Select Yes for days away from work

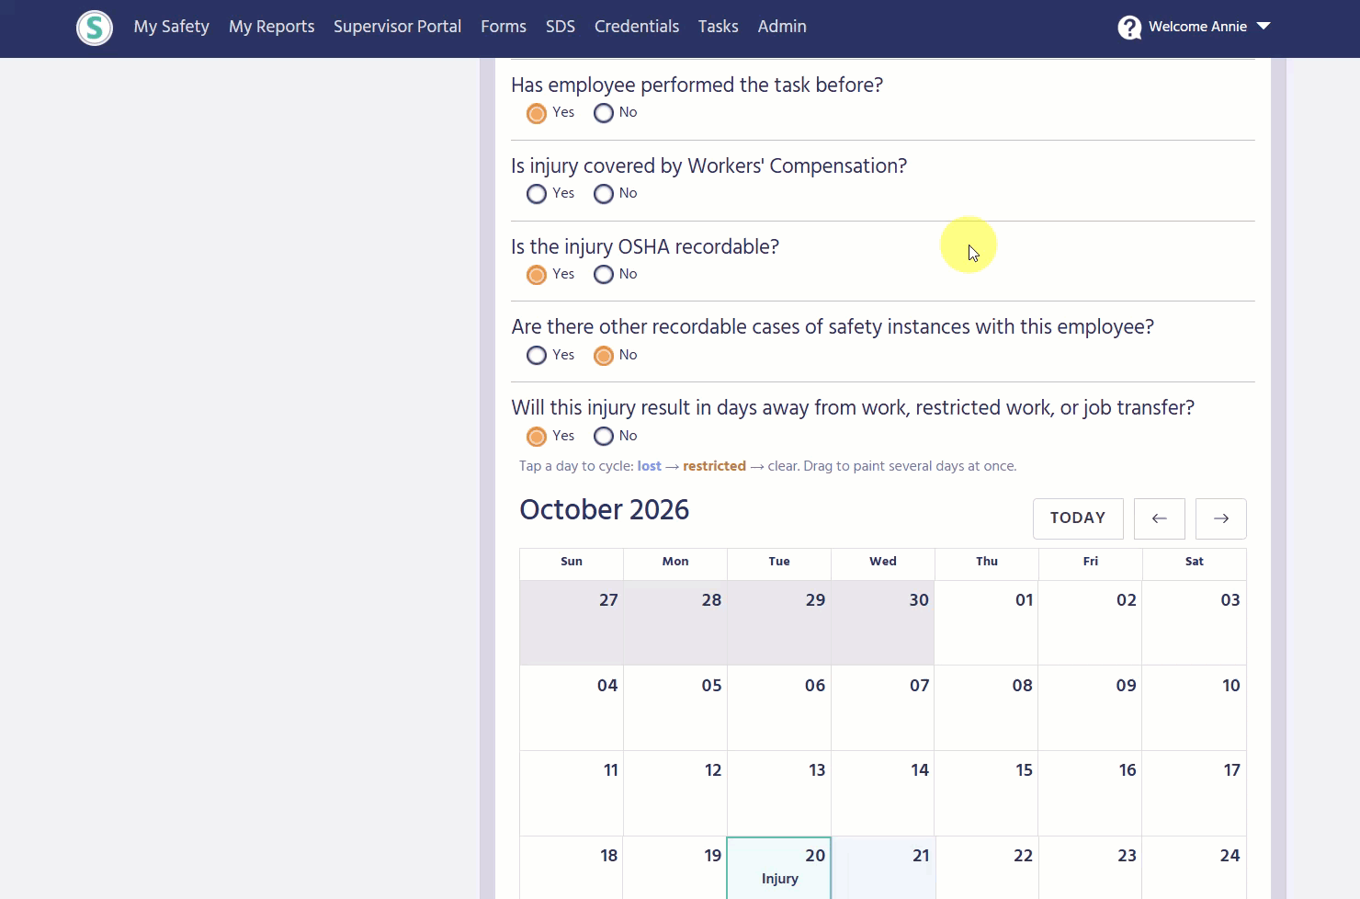click(537, 437)
